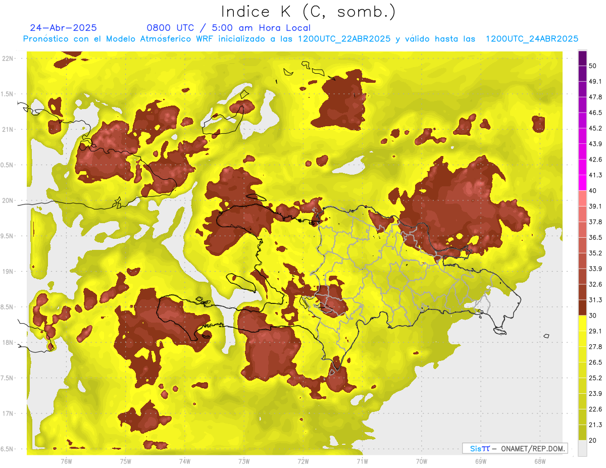Click the '0800 UTC / 5:00 am Hora Local' text
Viewport: 606px width, 468px height.
(x=229, y=28)
